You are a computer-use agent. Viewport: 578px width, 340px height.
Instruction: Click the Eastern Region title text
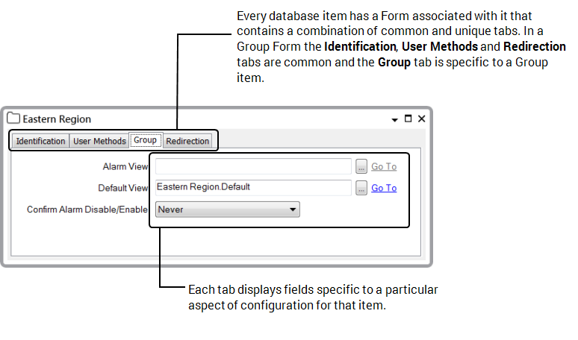(57, 119)
